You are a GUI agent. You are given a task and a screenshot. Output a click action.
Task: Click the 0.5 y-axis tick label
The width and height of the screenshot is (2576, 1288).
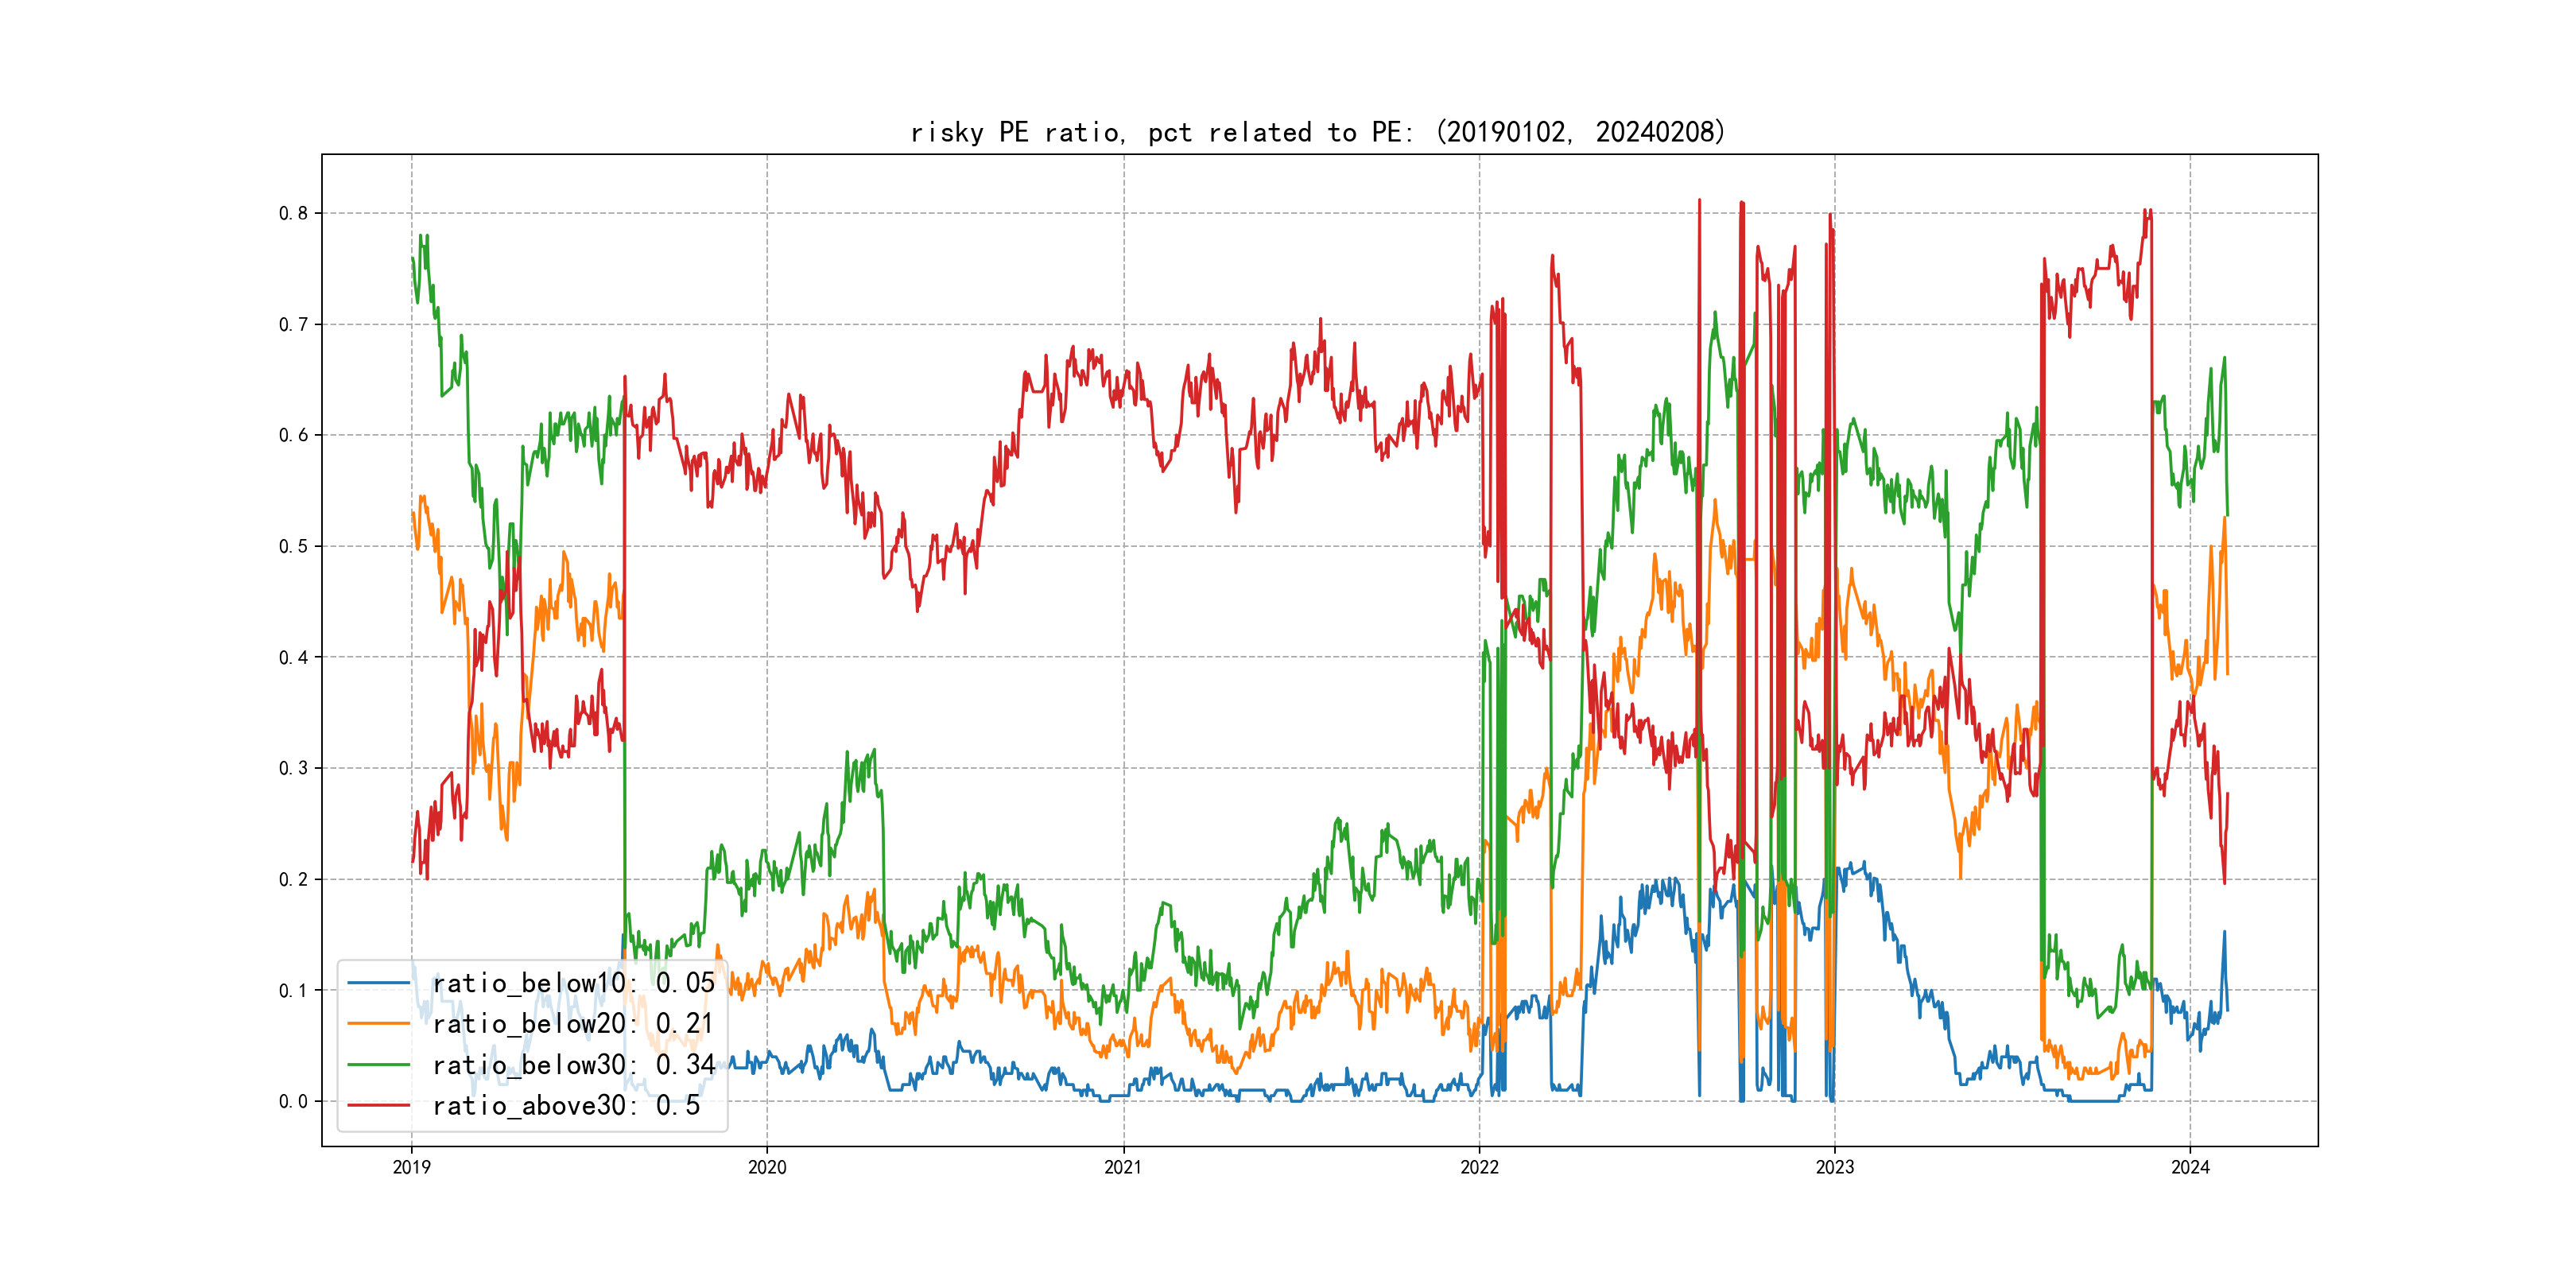coord(293,546)
